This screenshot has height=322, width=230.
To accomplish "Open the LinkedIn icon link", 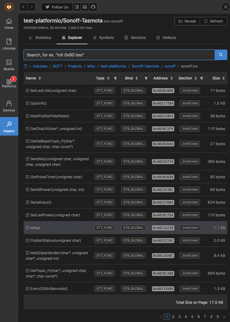I will pyautogui.click(x=85, y=7).
